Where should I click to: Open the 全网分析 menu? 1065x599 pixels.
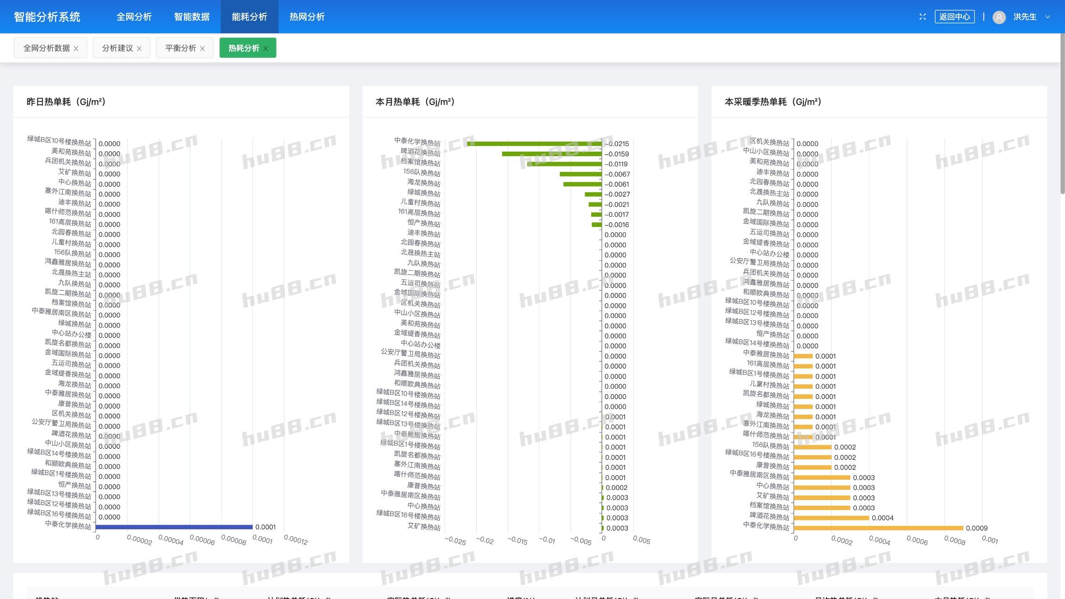pyautogui.click(x=134, y=17)
